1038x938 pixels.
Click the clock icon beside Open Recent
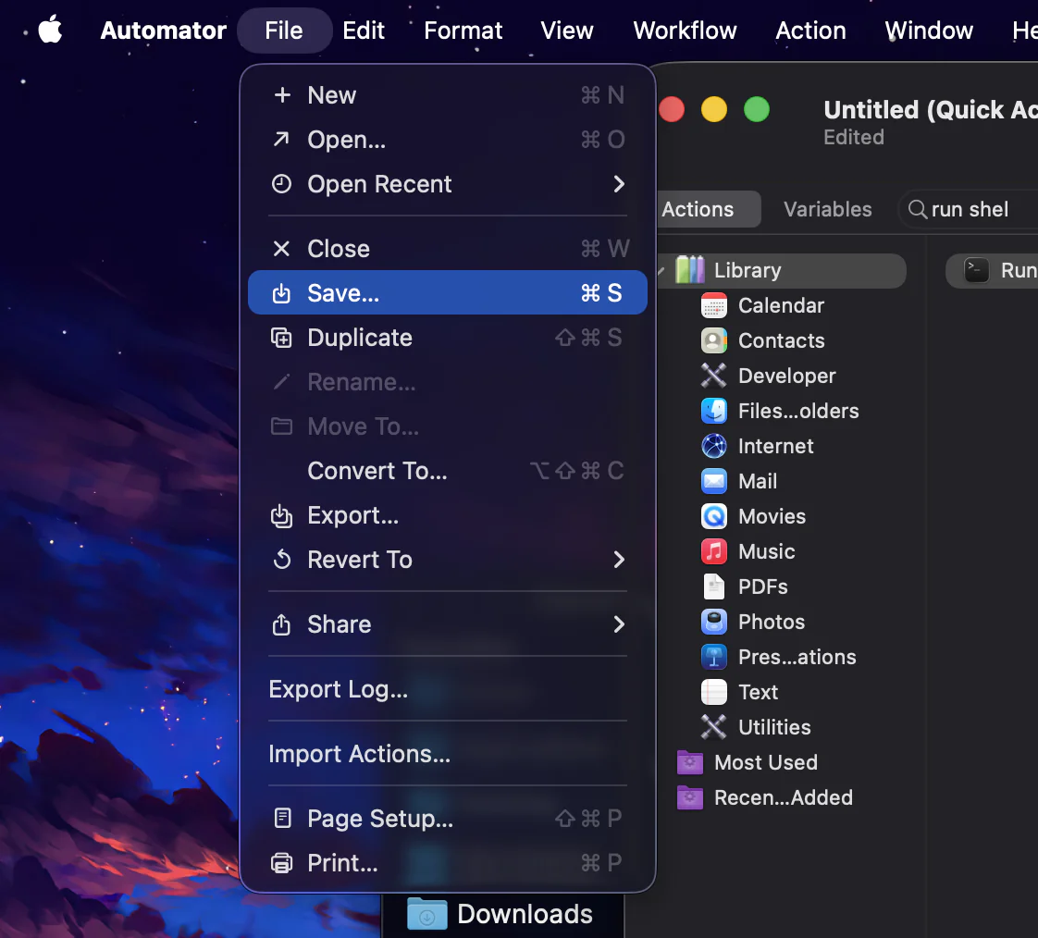tap(281, 183)
